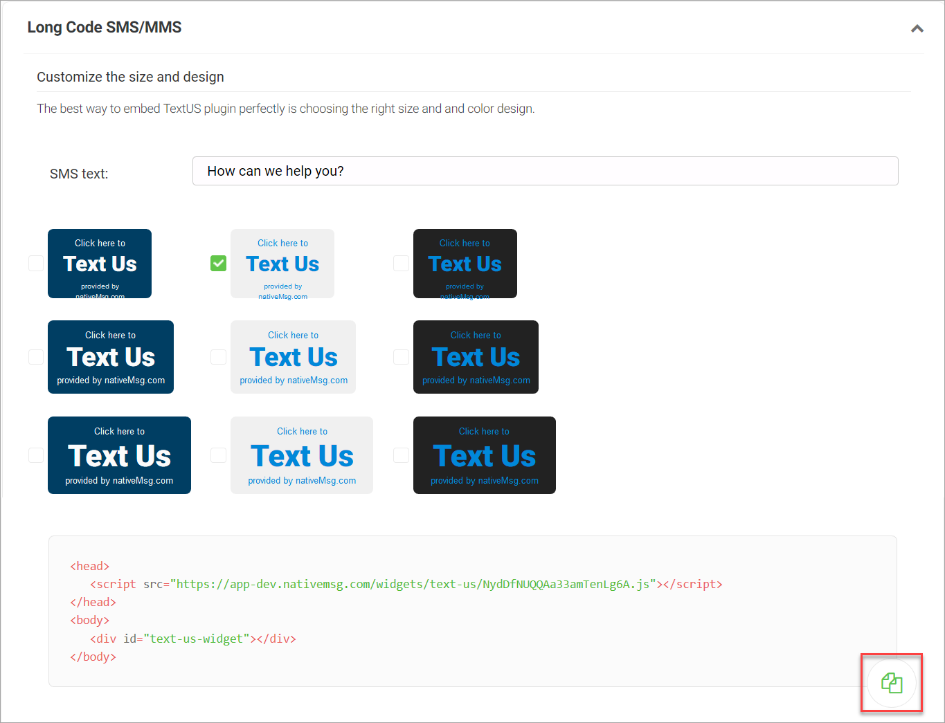
Task: Select the large black Text Us preview
Action: click(x=485, y=455)
